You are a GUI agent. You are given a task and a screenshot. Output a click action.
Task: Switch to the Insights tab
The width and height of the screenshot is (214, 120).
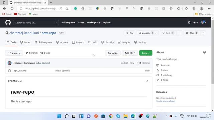tap(124, 42)
